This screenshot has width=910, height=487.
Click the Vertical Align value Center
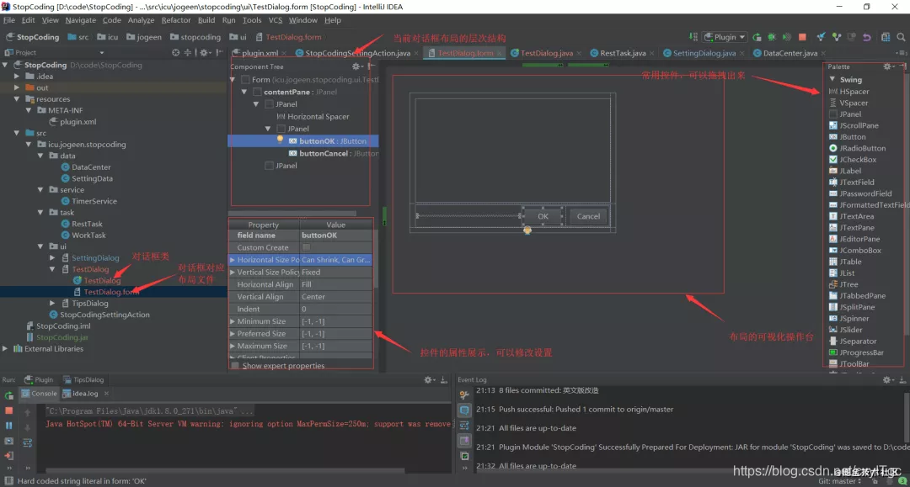pyautogui.click(x=335, y=297)
